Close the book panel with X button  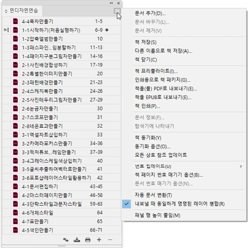(x=119, y=3)
